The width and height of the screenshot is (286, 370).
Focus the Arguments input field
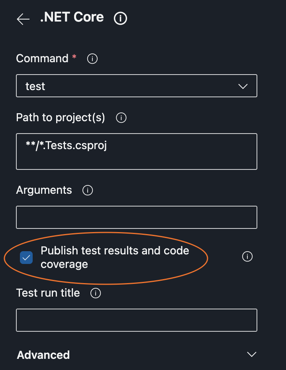(136, 217)
